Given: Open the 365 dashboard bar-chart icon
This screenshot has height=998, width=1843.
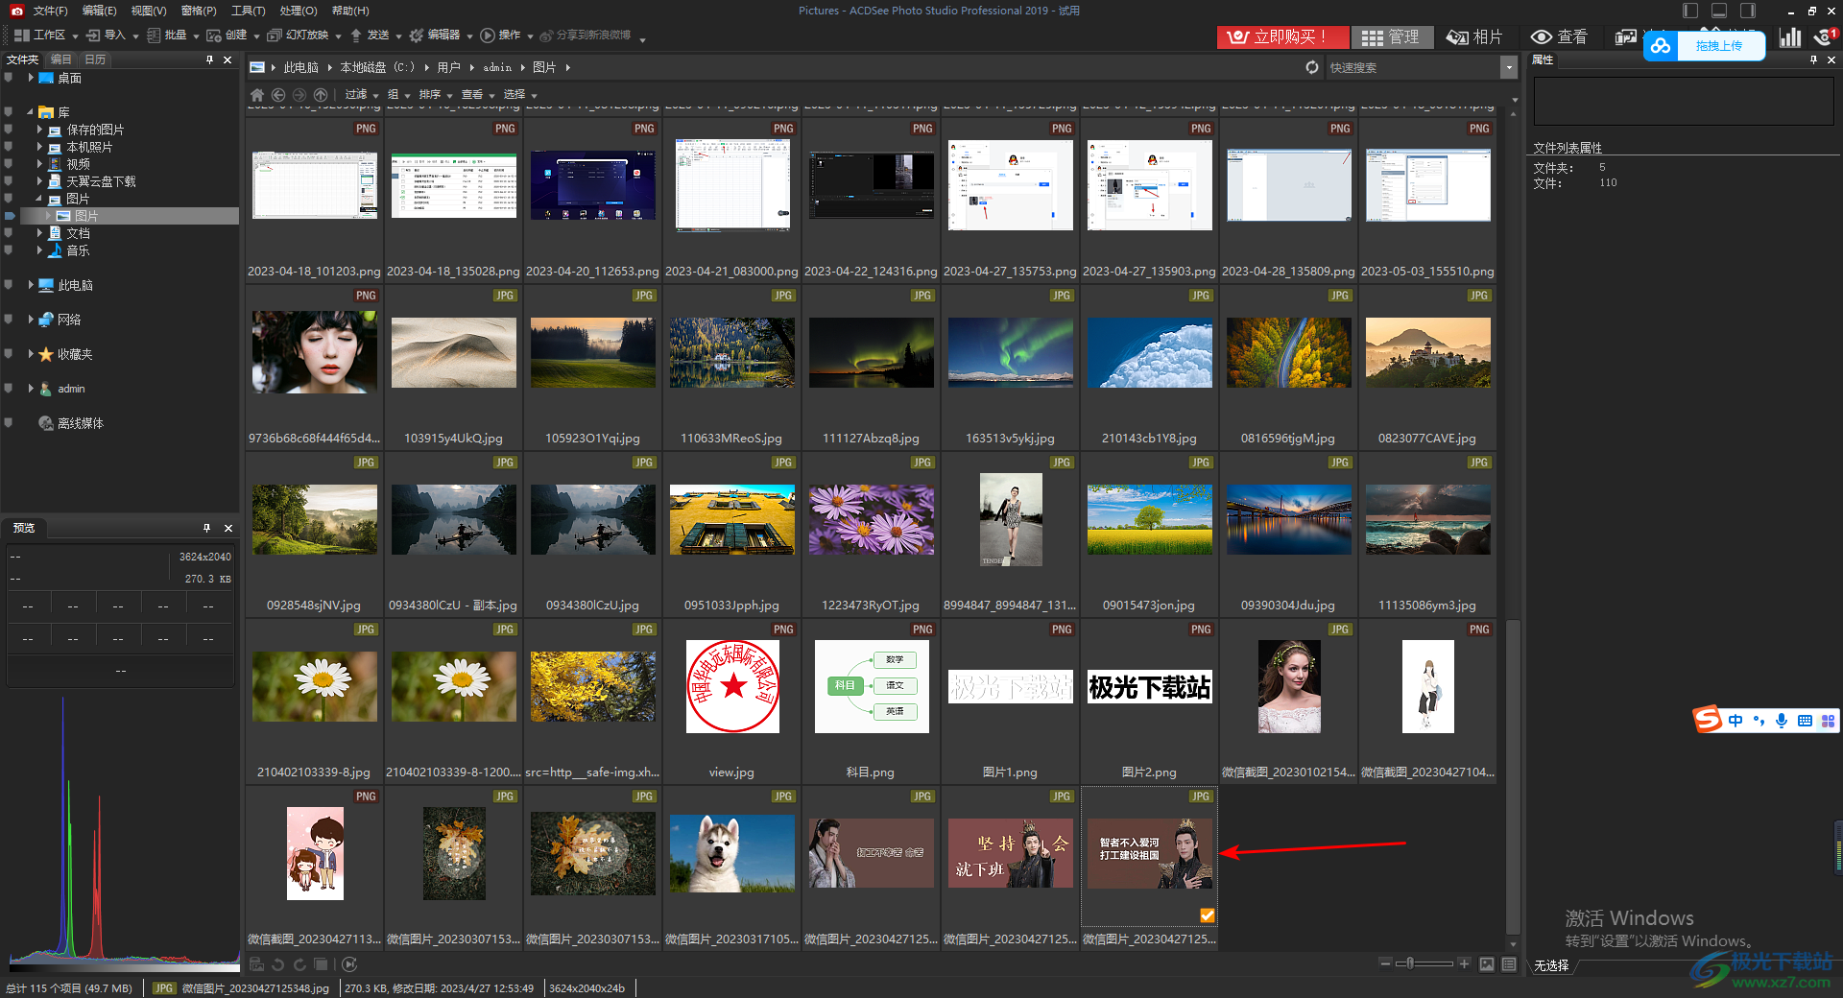Looking at the screenshot, I should (x=1790, y=36).
